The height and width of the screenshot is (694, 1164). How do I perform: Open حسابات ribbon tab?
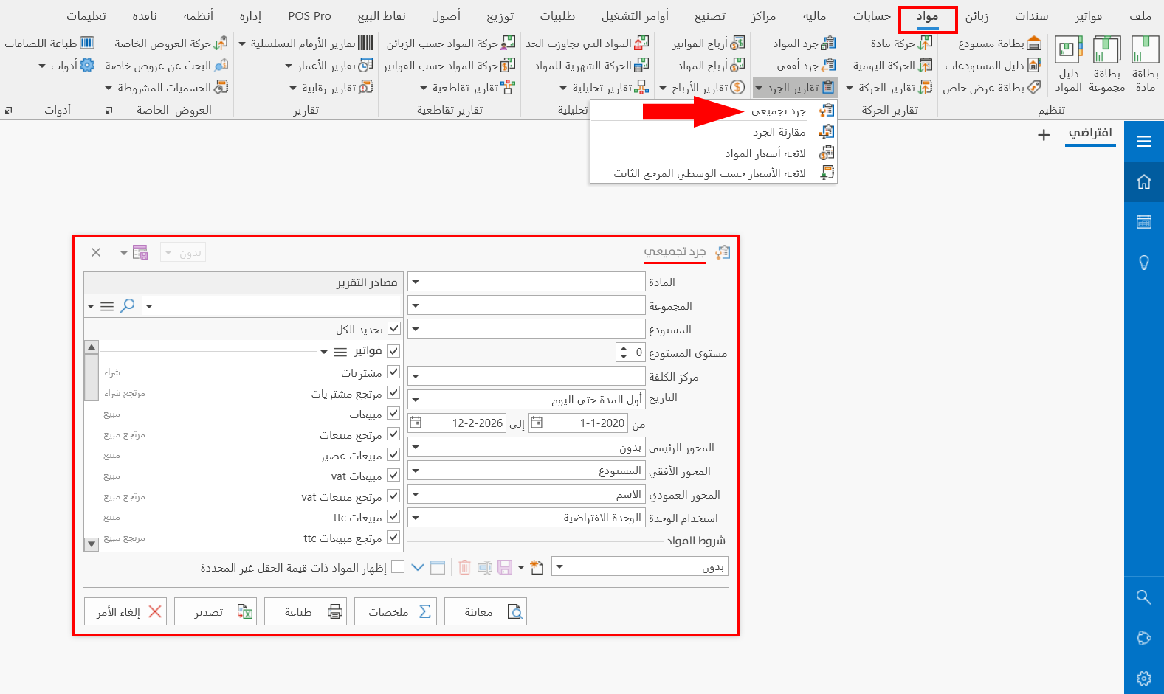(x=872, y=16)
